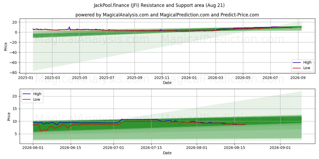This screenshot has width=319, height=159.
Task: Click the '2026-01' x-axis label
Action: (189, 78)
